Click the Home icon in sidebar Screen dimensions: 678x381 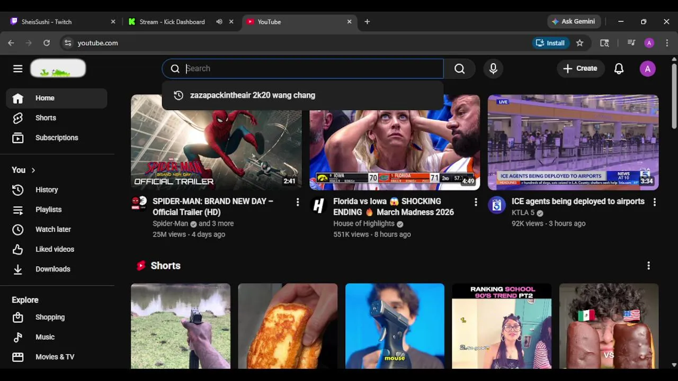18,98
